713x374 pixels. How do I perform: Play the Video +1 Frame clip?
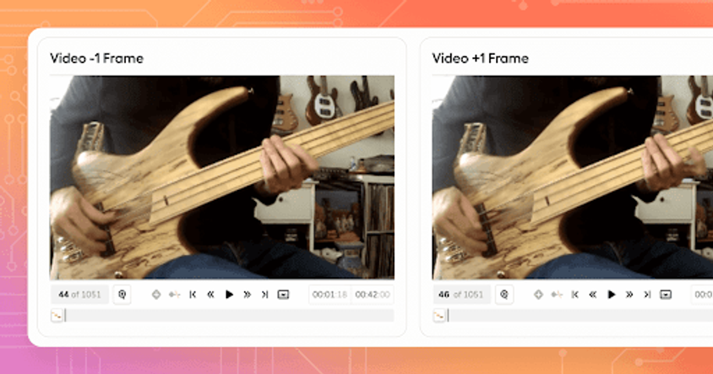click(x=612, y=295)
